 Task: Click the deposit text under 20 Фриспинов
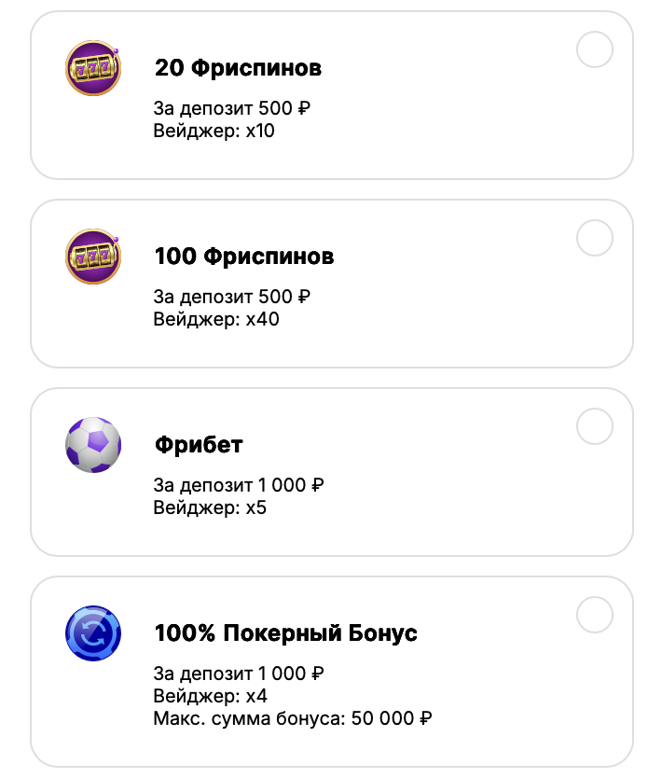pyautogui.click(x=231, y=109)
